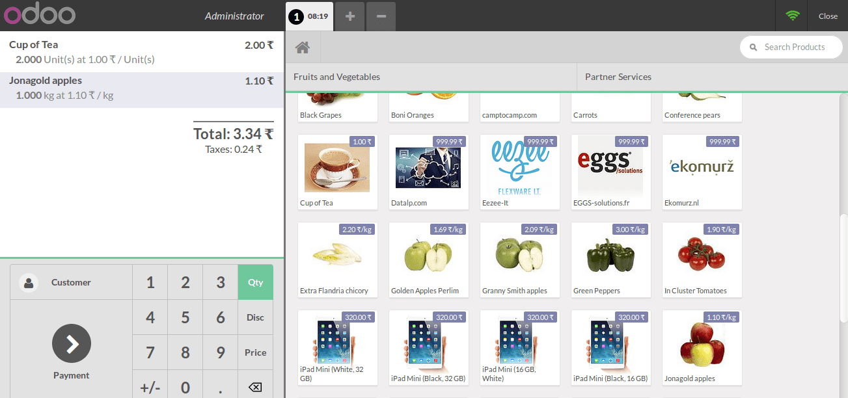
Task: Click the Administrator username
Action: pyautogui.click(x=234, y=16)
